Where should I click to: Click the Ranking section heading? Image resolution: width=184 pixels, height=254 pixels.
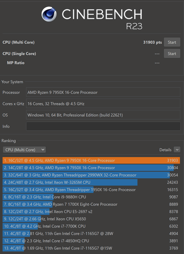click(x=9, y=141)
